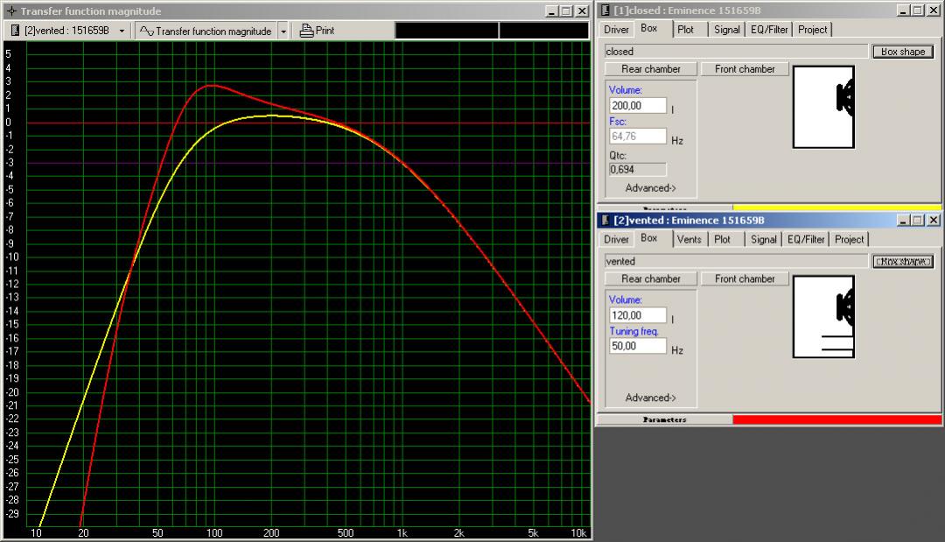
Task: Click the Qtc field showing 0,694
Action: pyautogui.click(x=638, y=169)
